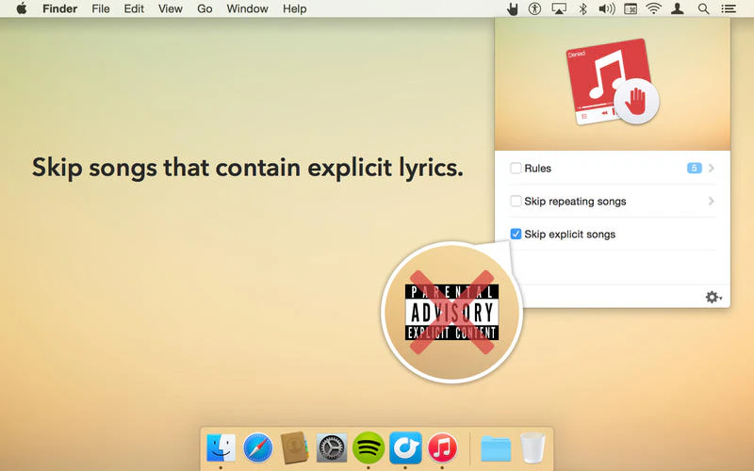Enable the Rules checkbox

point(516,169)
